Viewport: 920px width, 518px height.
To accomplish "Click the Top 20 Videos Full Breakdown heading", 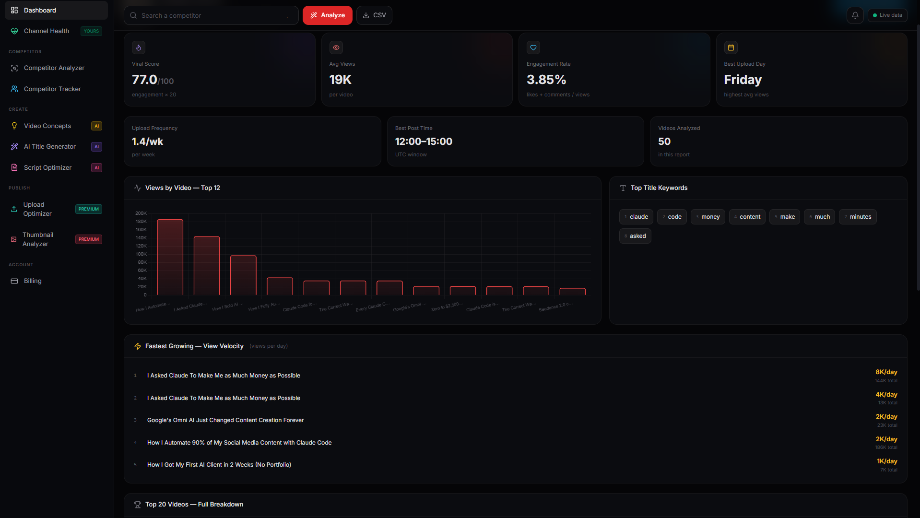I will tap(194, 505).
